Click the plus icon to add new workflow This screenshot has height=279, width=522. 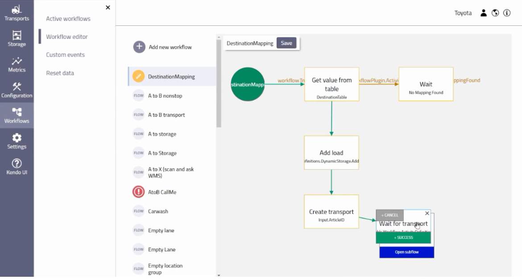139,47
